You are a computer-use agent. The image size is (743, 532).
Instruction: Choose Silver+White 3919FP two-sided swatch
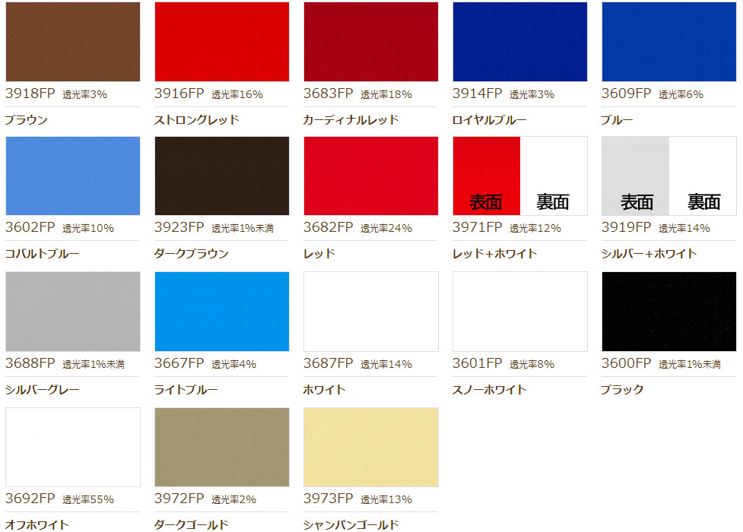669,176
